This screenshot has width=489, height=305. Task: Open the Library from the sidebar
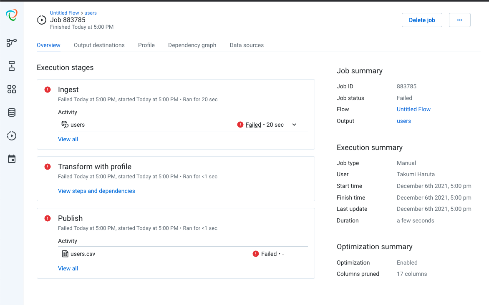point(11,89)
